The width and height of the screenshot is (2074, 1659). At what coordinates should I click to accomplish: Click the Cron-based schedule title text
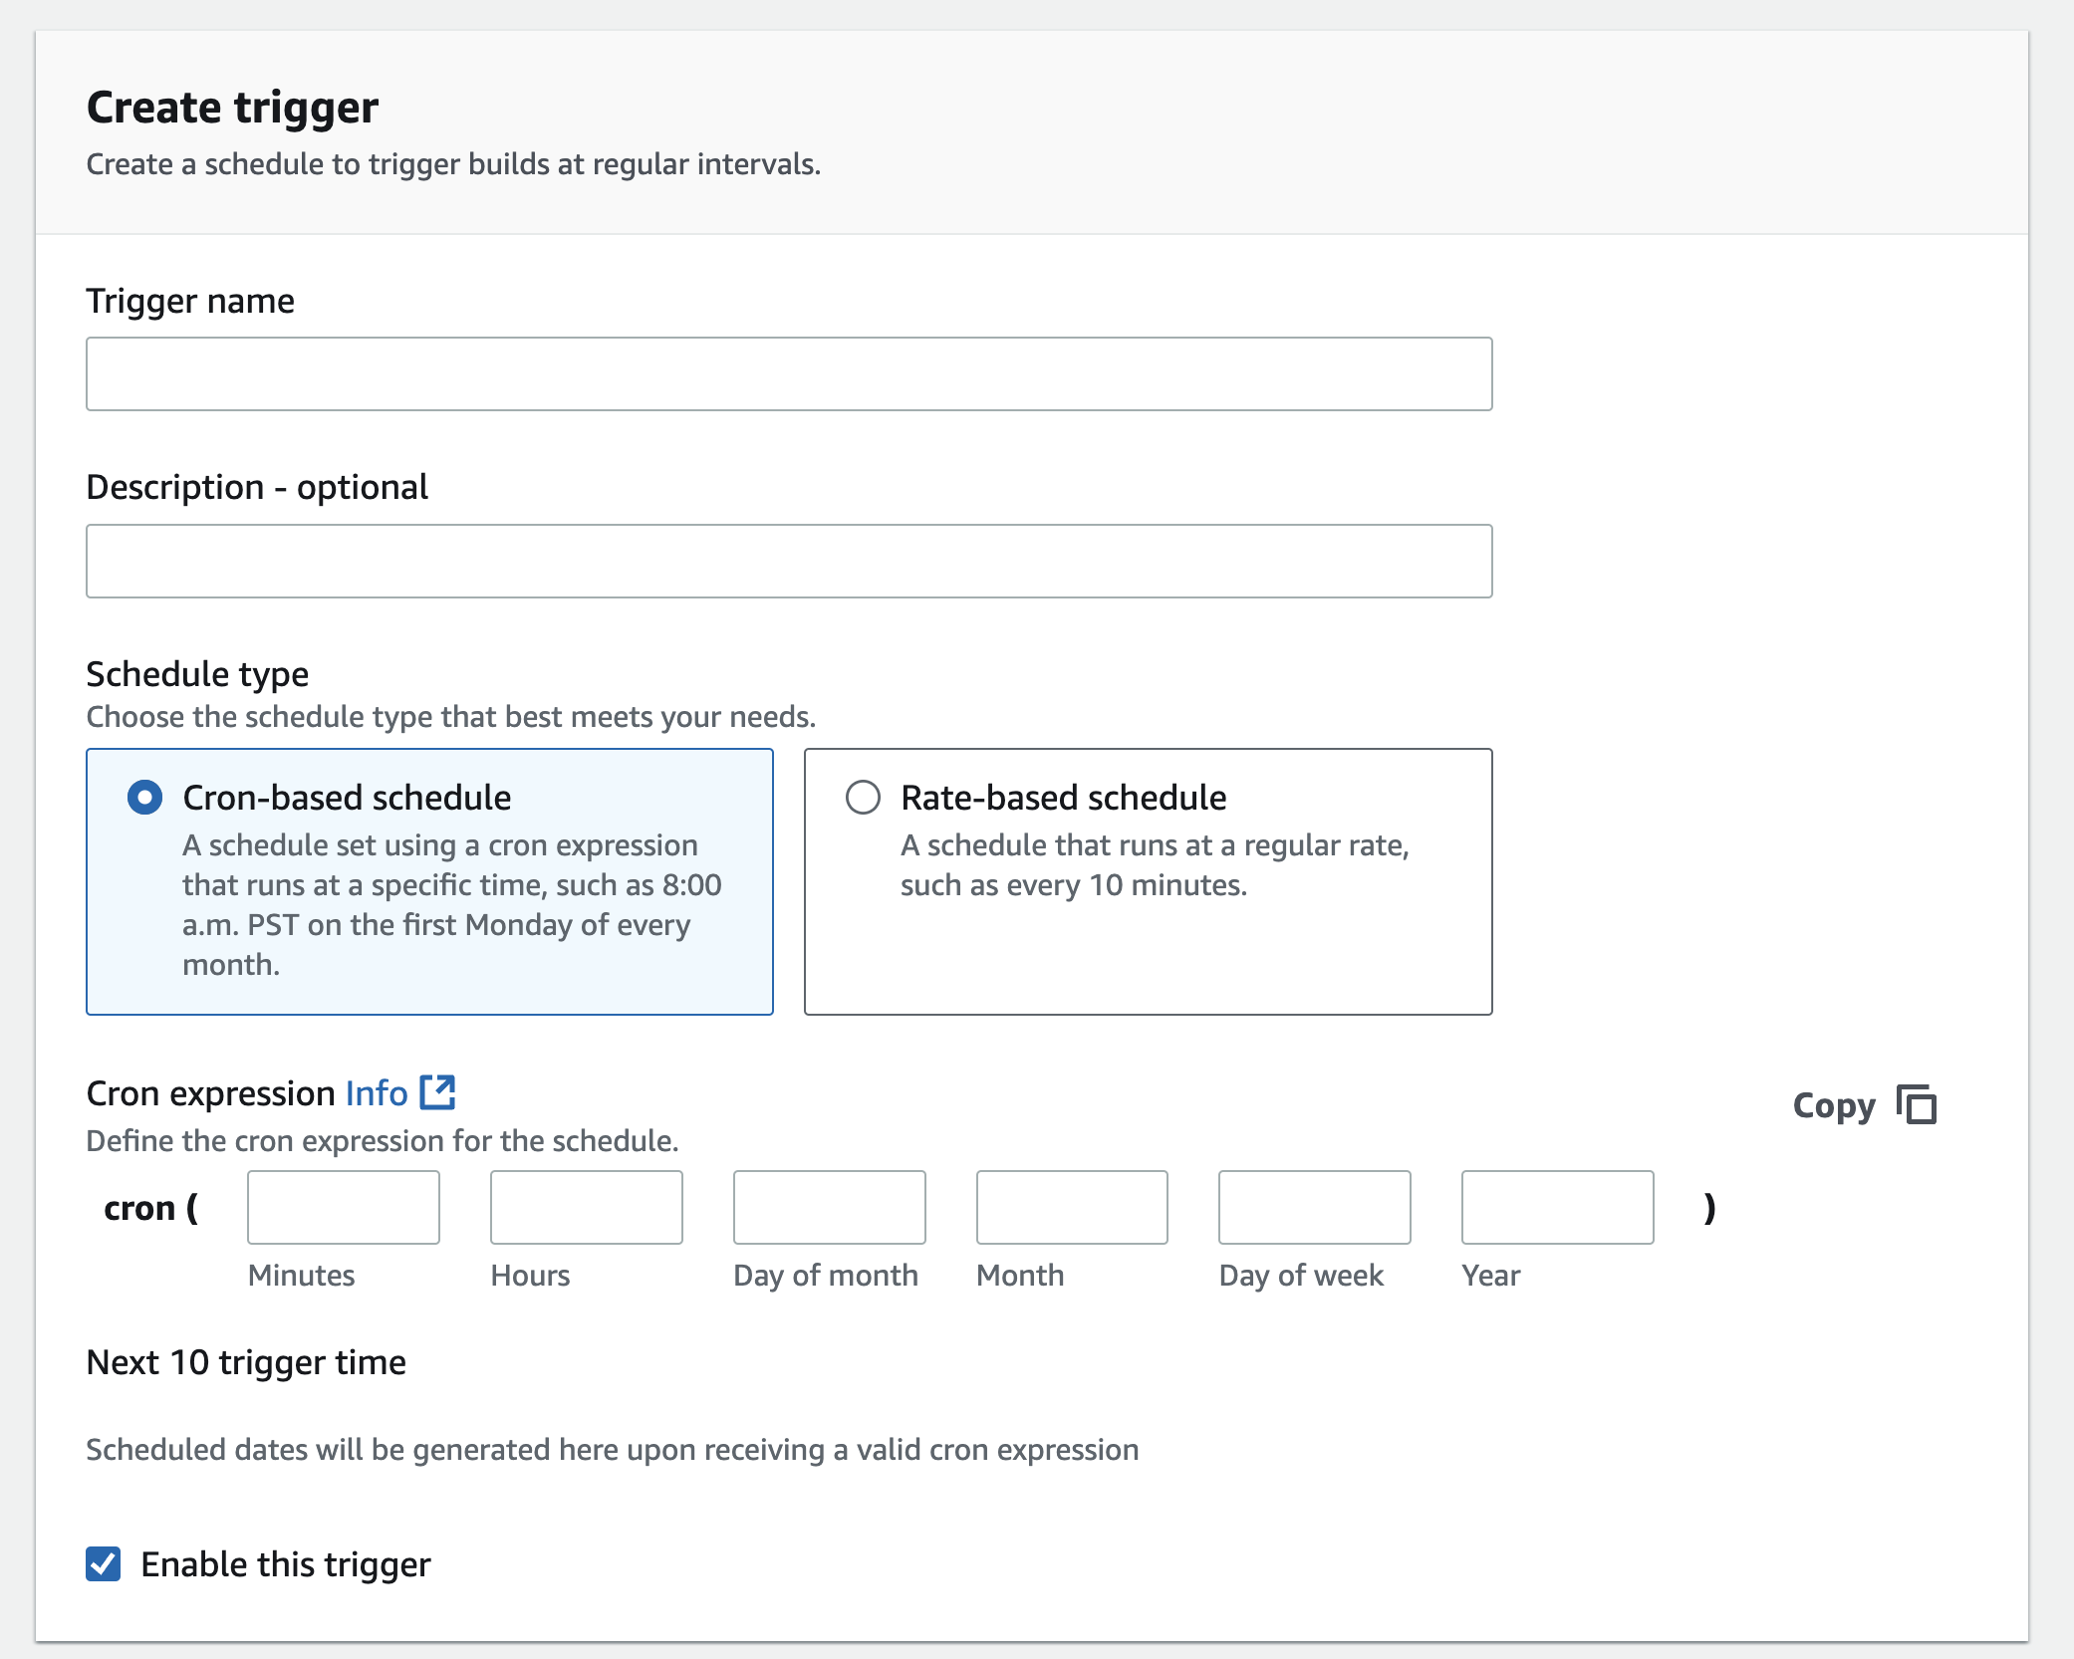click(347, 798)
